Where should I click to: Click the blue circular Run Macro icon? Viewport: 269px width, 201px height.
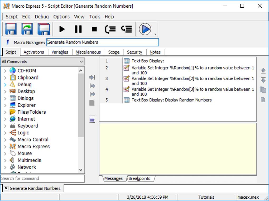pos(145,29)
